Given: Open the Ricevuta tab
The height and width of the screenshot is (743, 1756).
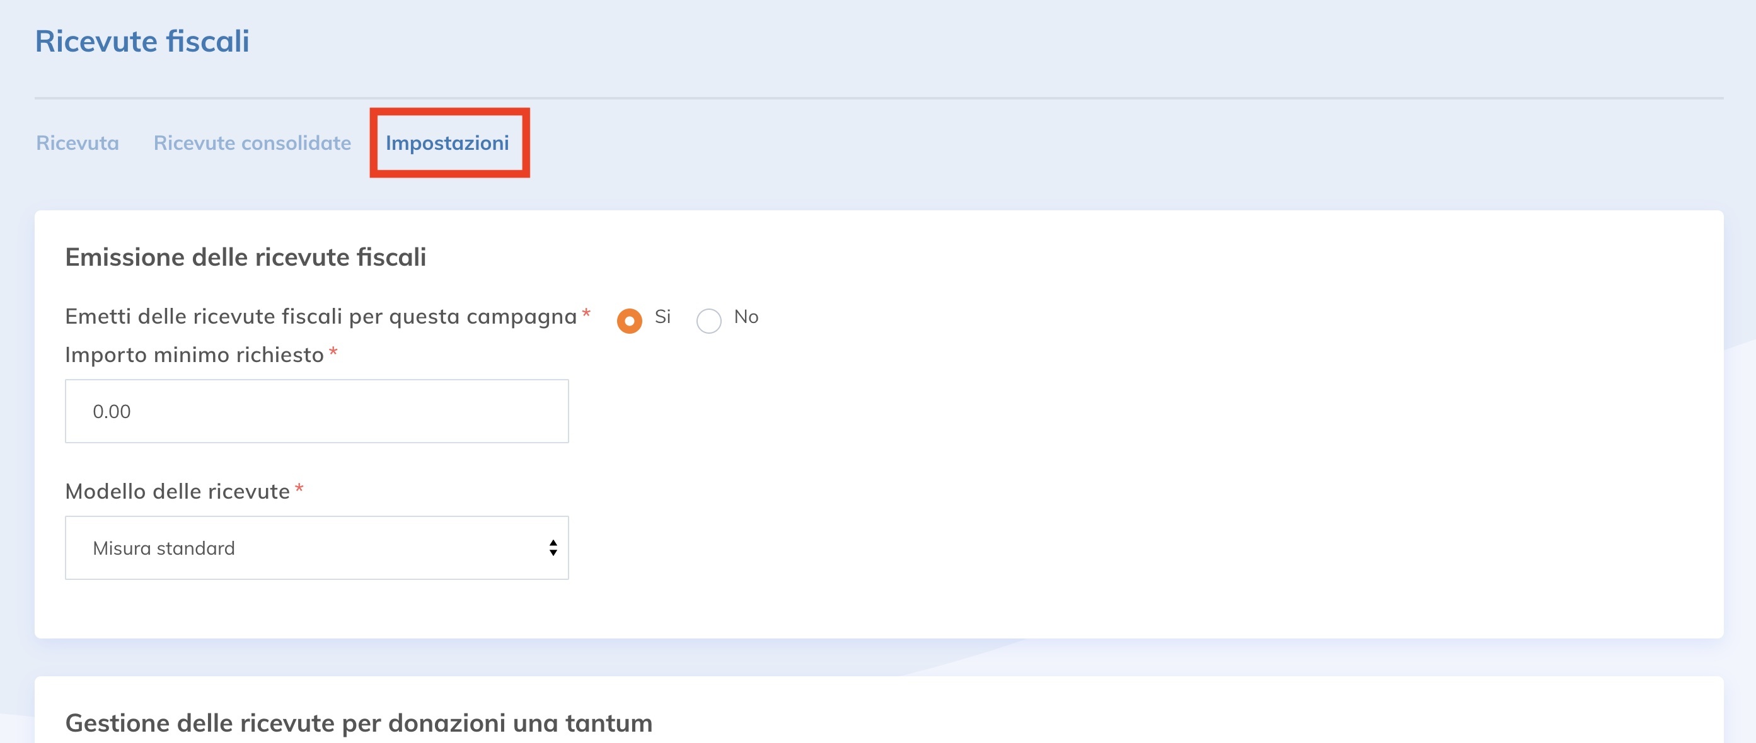Looking at the screenshot, I should click(76, 143).
